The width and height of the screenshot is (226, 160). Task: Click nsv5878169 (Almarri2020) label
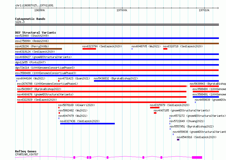(x=76, y=105)
